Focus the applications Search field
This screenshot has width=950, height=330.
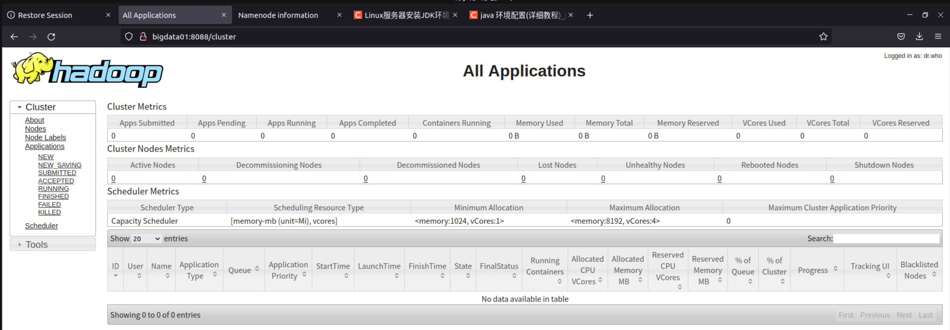[x=886, y=238]
